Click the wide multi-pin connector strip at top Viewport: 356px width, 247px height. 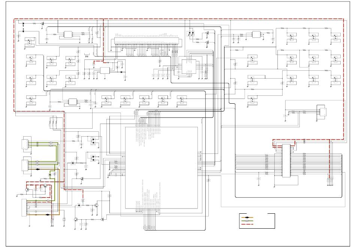click(146, 40)
